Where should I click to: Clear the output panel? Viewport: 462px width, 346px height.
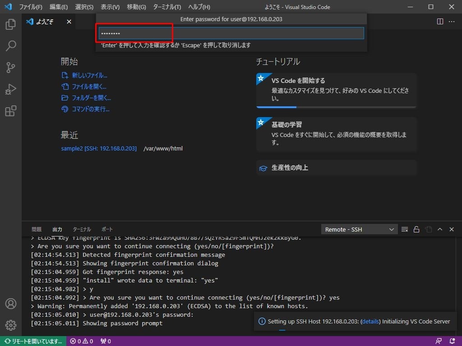(x=405, y=229)
